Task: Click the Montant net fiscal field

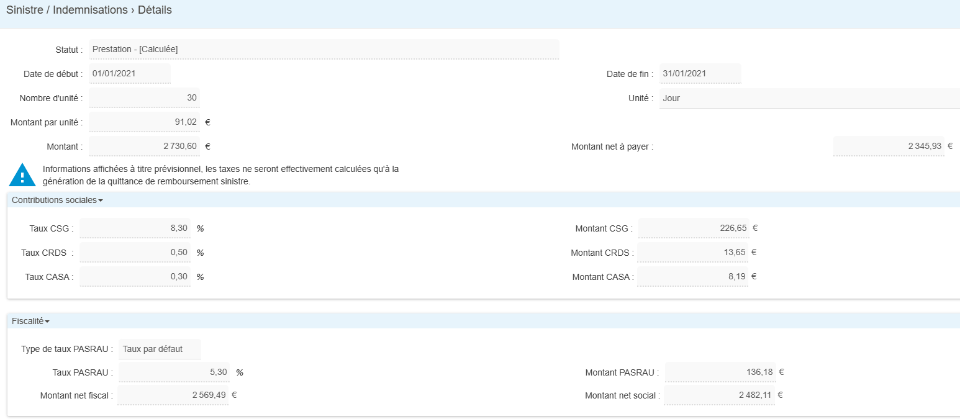Action: tap(173, 395)
